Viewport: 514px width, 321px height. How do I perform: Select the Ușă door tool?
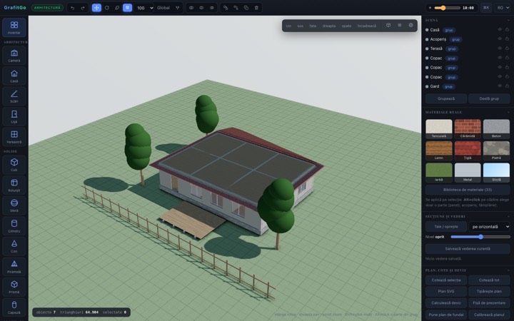[x=14, y=116]
